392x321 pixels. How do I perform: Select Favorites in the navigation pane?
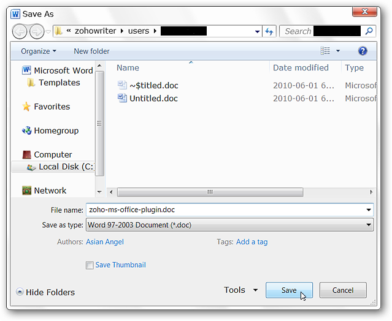tap(52, 107)
